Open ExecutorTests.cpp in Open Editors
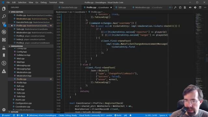The image size is (208, 117). (31, 22)
